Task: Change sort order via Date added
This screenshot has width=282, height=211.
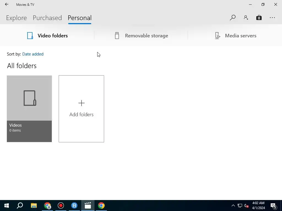Action: click(x=33, y=54)
